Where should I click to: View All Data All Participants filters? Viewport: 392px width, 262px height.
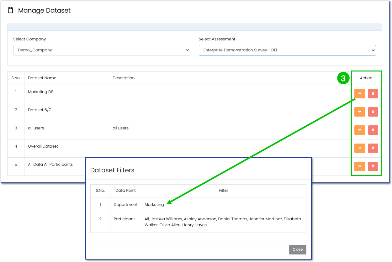[359, 166]
